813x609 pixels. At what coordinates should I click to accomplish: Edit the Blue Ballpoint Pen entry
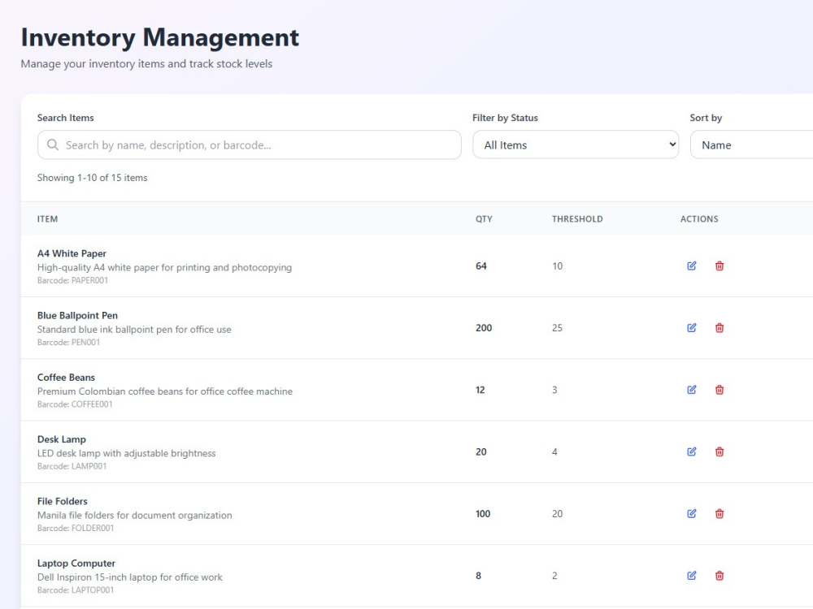tap(692, 328)
